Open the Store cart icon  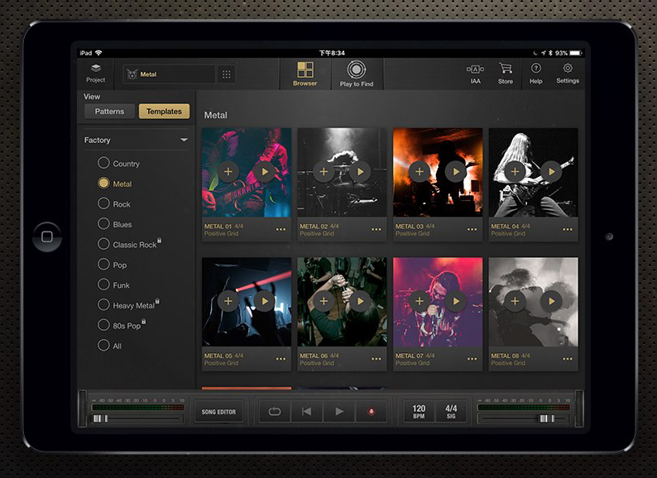[506, 74]
